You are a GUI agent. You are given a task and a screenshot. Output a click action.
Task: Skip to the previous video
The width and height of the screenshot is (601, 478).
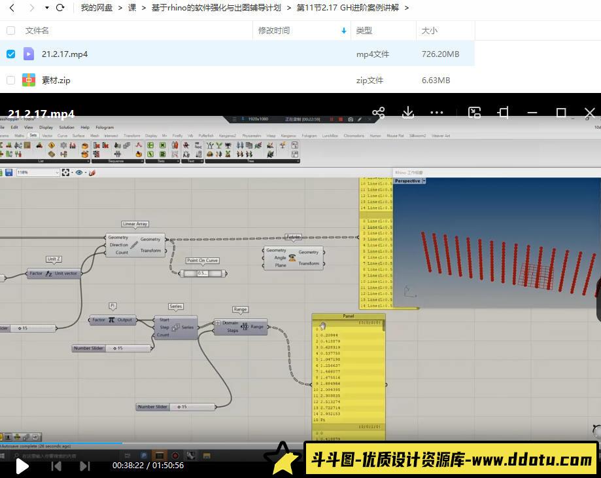56,466
